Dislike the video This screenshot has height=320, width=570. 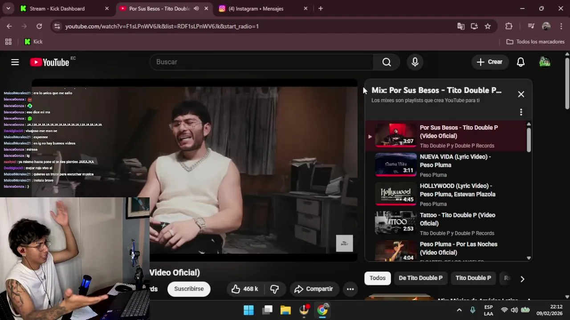(x=274, y=289)
